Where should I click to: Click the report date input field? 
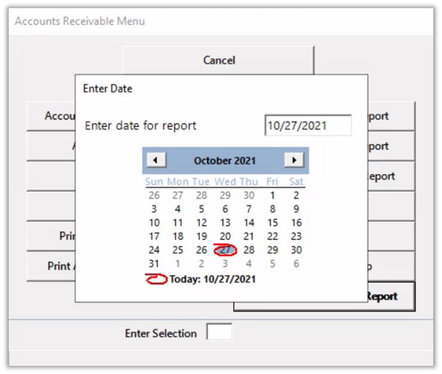pyautogui.click(x=307, y=125)
